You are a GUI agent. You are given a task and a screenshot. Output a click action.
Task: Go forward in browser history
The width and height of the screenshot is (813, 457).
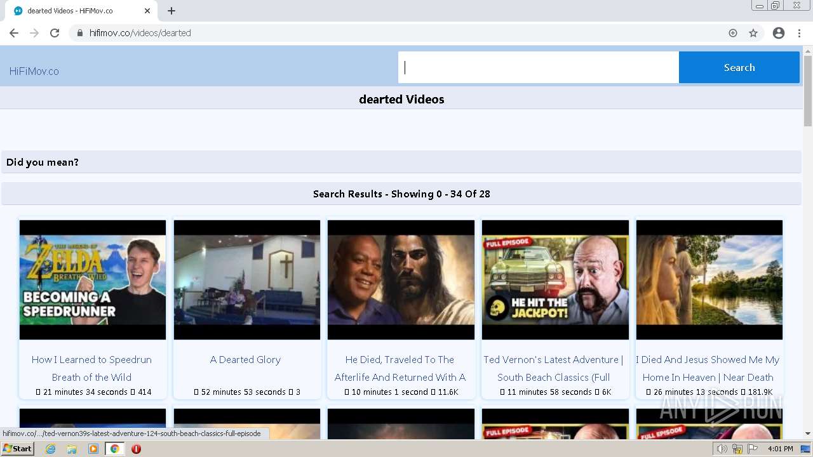(x=34, y=33)
